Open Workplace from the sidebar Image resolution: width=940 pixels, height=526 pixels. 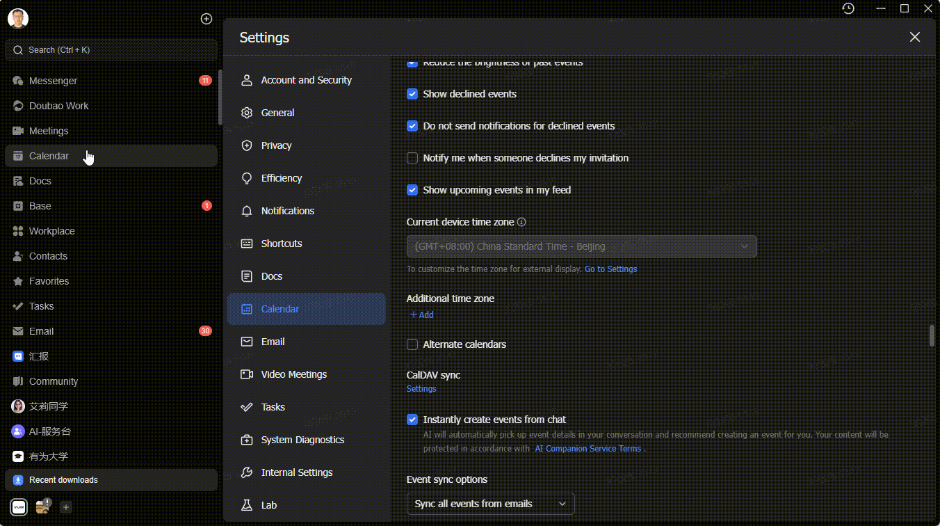[111, 231]
